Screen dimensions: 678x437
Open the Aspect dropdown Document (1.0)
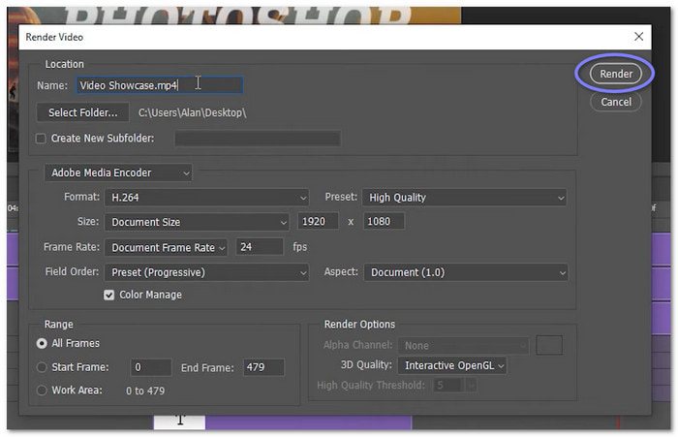tap(466, 272)
